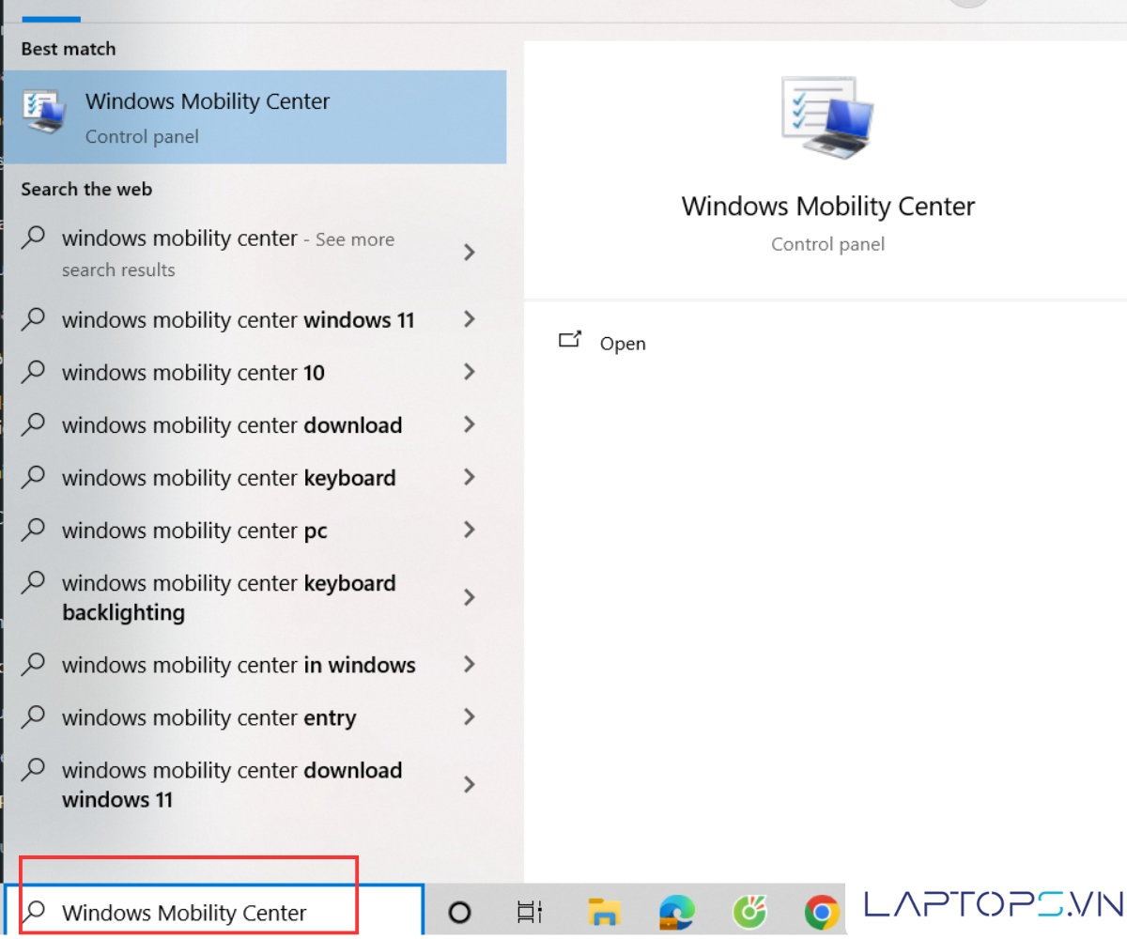Open Task View on the taskbar
The width and height of the screenshot is (1127, 939).
(530, 911)
